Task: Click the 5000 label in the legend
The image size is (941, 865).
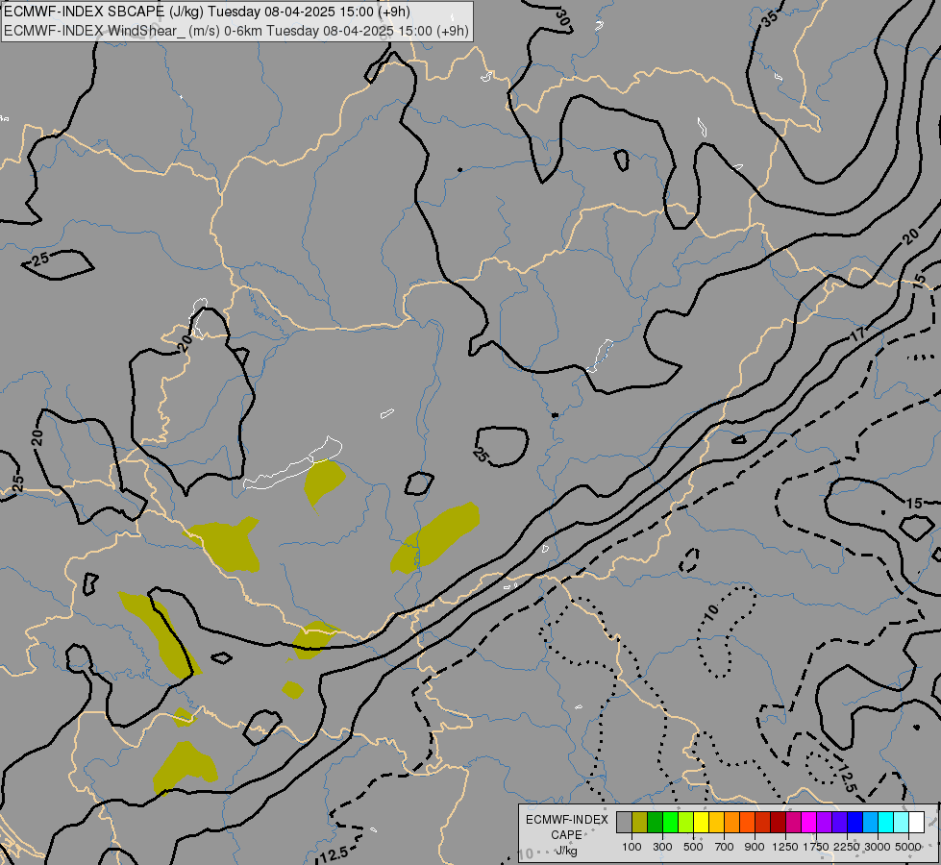Action: click(x=908, y=847)
